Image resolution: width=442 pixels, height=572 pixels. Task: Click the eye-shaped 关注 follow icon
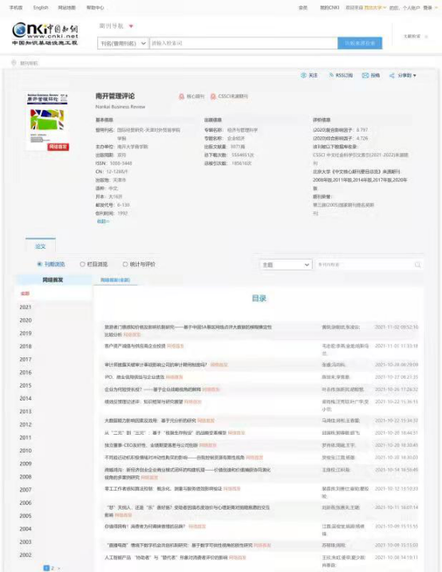click(x=303, y=76)
